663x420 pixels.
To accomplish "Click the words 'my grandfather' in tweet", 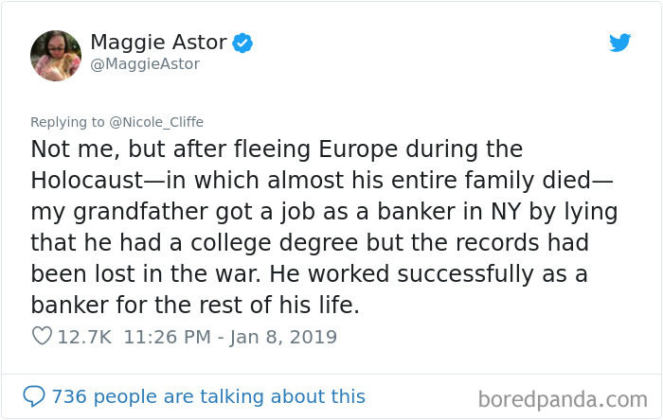I will pyautogui.click(x=119, y=212).
